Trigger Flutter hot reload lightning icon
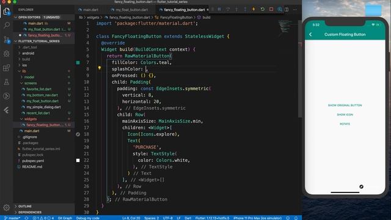391x220 pixels. [254, 10]
